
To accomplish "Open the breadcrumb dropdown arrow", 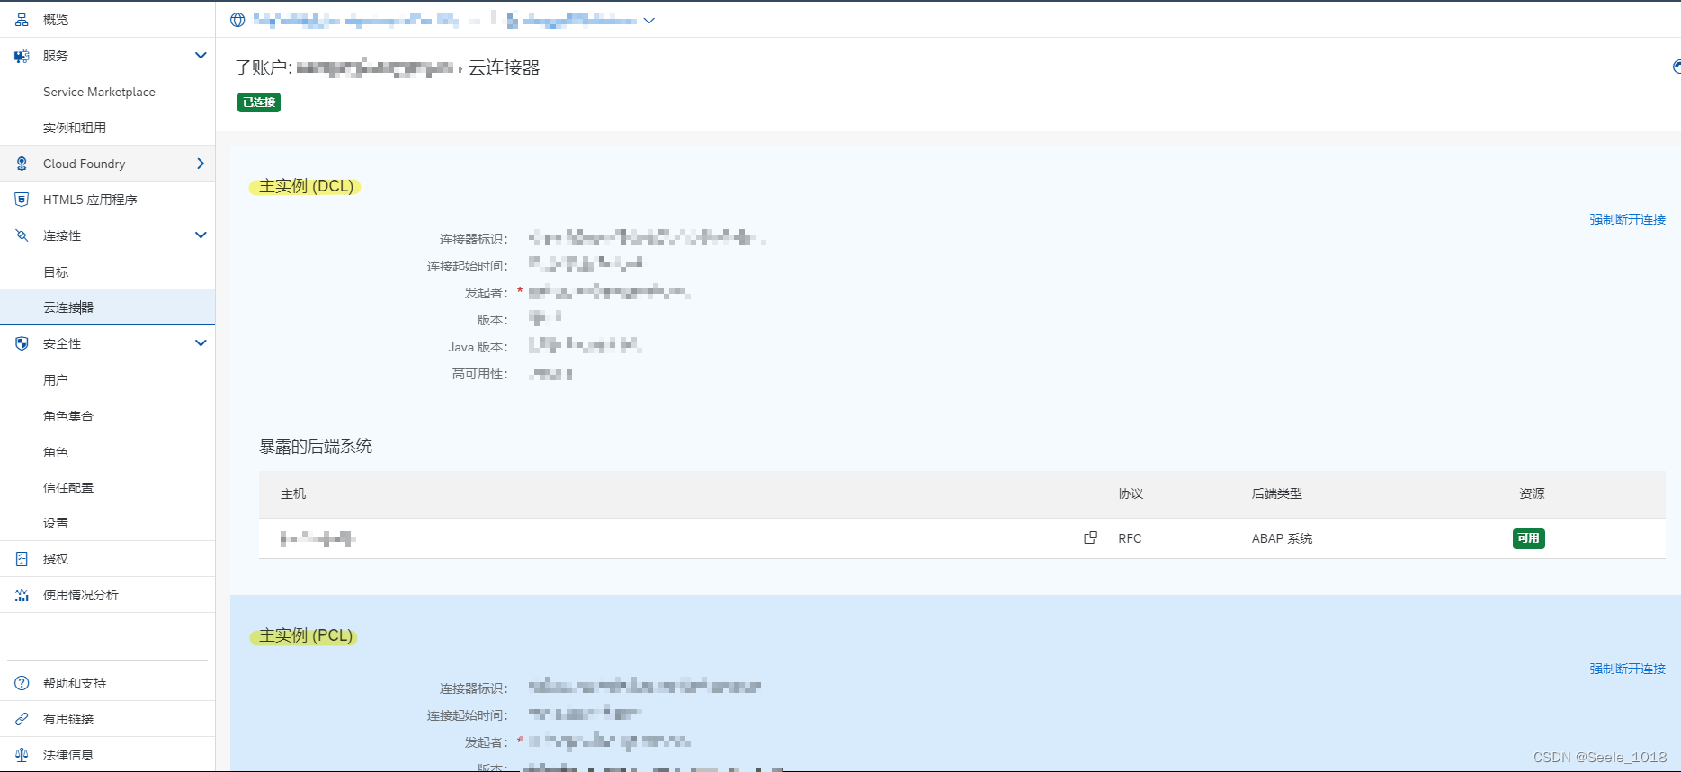I will coord(648,21).
